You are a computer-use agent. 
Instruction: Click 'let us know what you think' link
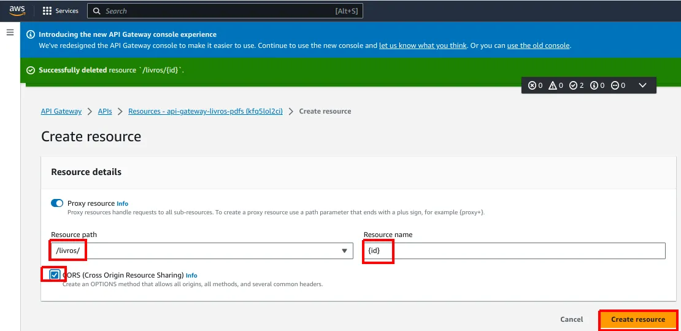pyautogui.click(x=423, y=45)
